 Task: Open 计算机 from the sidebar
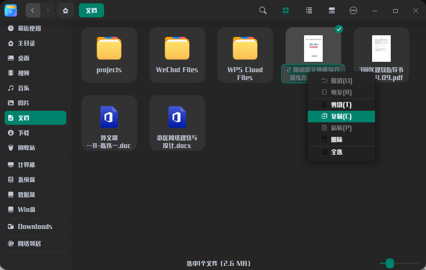(x=27, y=165)
